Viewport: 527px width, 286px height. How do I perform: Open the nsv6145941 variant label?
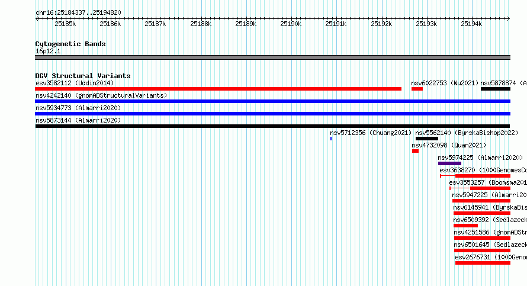(x=490, y=207)
